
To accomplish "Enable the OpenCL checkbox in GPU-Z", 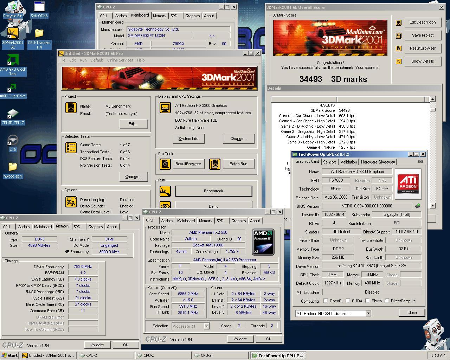I will tap(326, 301).
